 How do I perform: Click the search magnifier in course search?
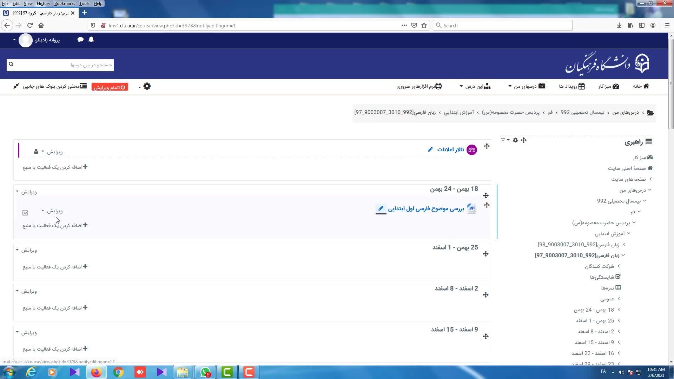[11, 64]
